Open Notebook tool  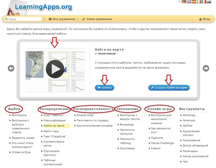(189, 120)
